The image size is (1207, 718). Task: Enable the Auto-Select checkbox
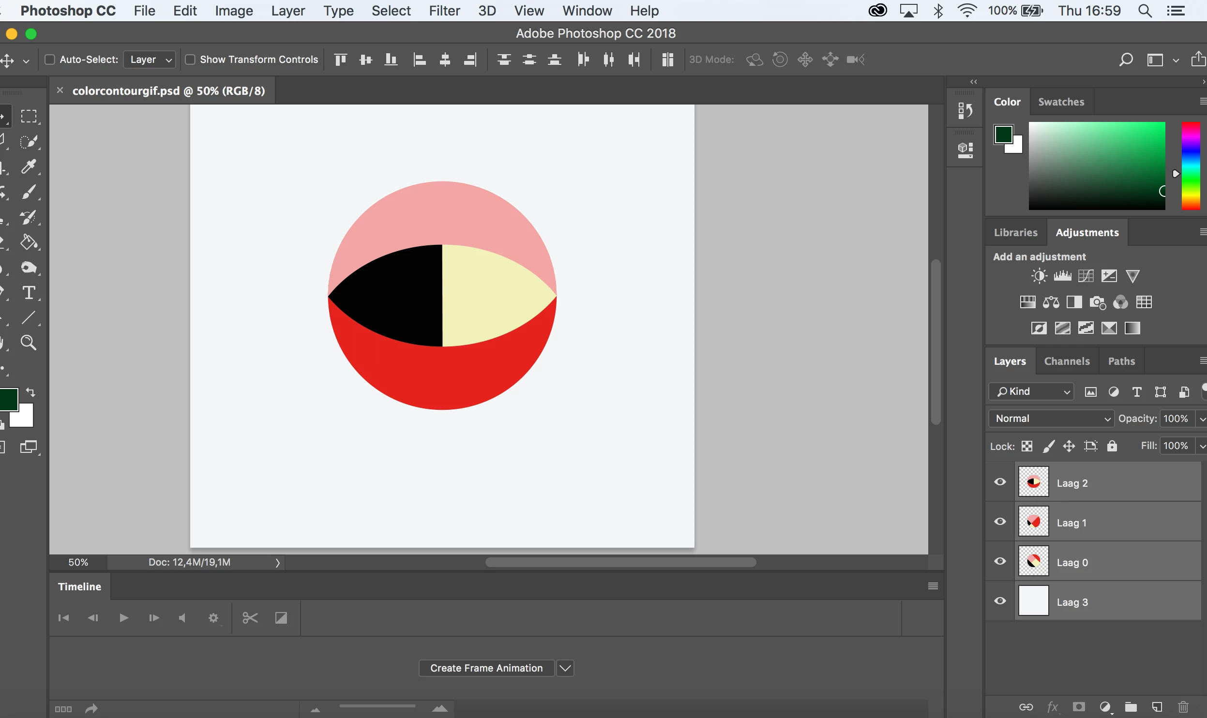coord(49,60)
